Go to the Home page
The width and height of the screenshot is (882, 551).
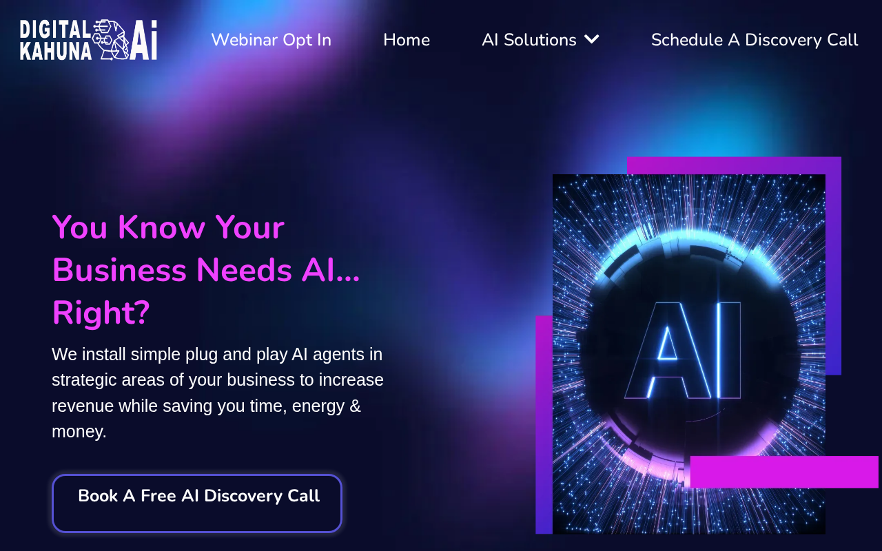(407, 40)
